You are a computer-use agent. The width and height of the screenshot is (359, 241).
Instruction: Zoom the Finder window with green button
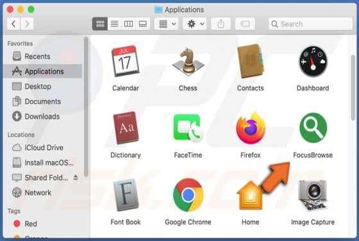[31, 10]
